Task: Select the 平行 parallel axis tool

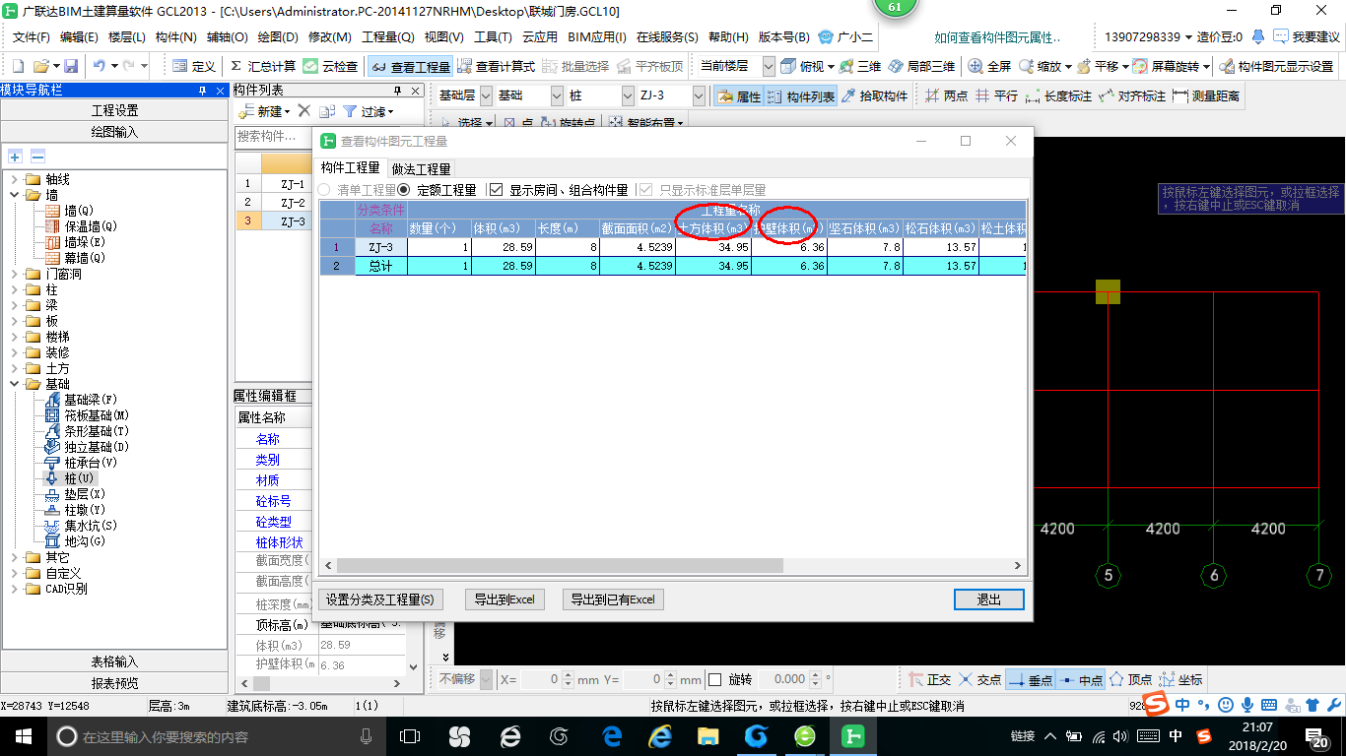Action: (x=996, y=96)
